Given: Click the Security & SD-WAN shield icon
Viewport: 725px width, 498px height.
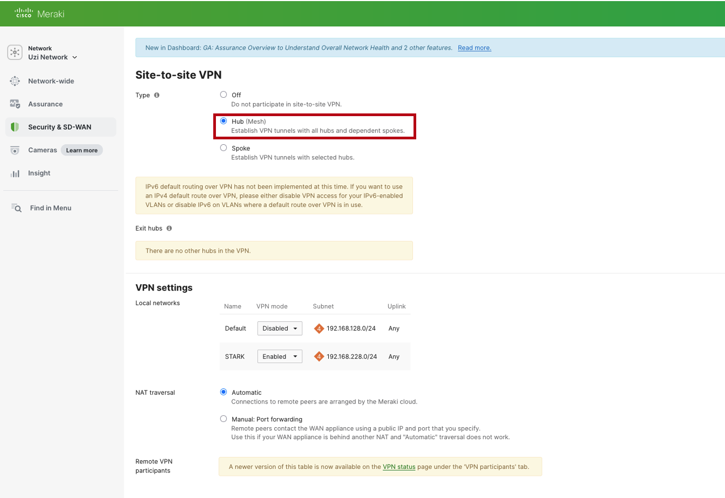Looking at the screenshot, I should [15, 127].
